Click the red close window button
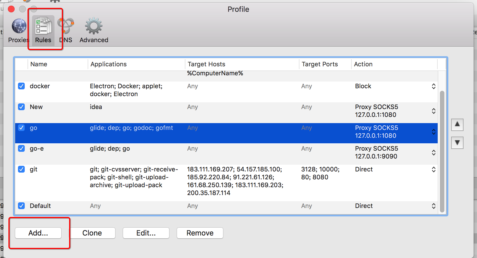Screen dimensions: 477x258 (x=11, y=9)
